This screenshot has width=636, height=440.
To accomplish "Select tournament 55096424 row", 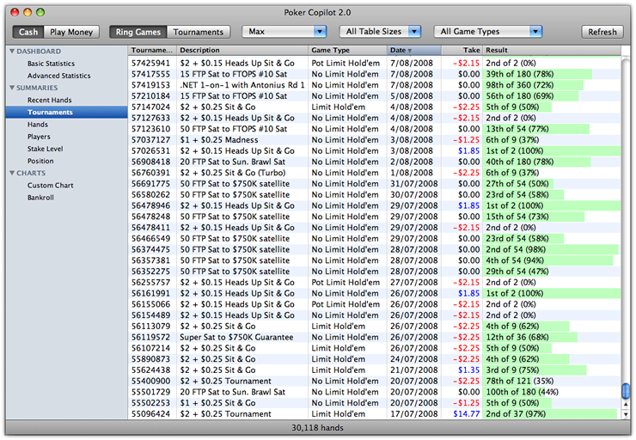I will [x=374, y=414].
